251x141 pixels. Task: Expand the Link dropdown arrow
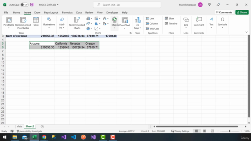[x=186, y=28]
